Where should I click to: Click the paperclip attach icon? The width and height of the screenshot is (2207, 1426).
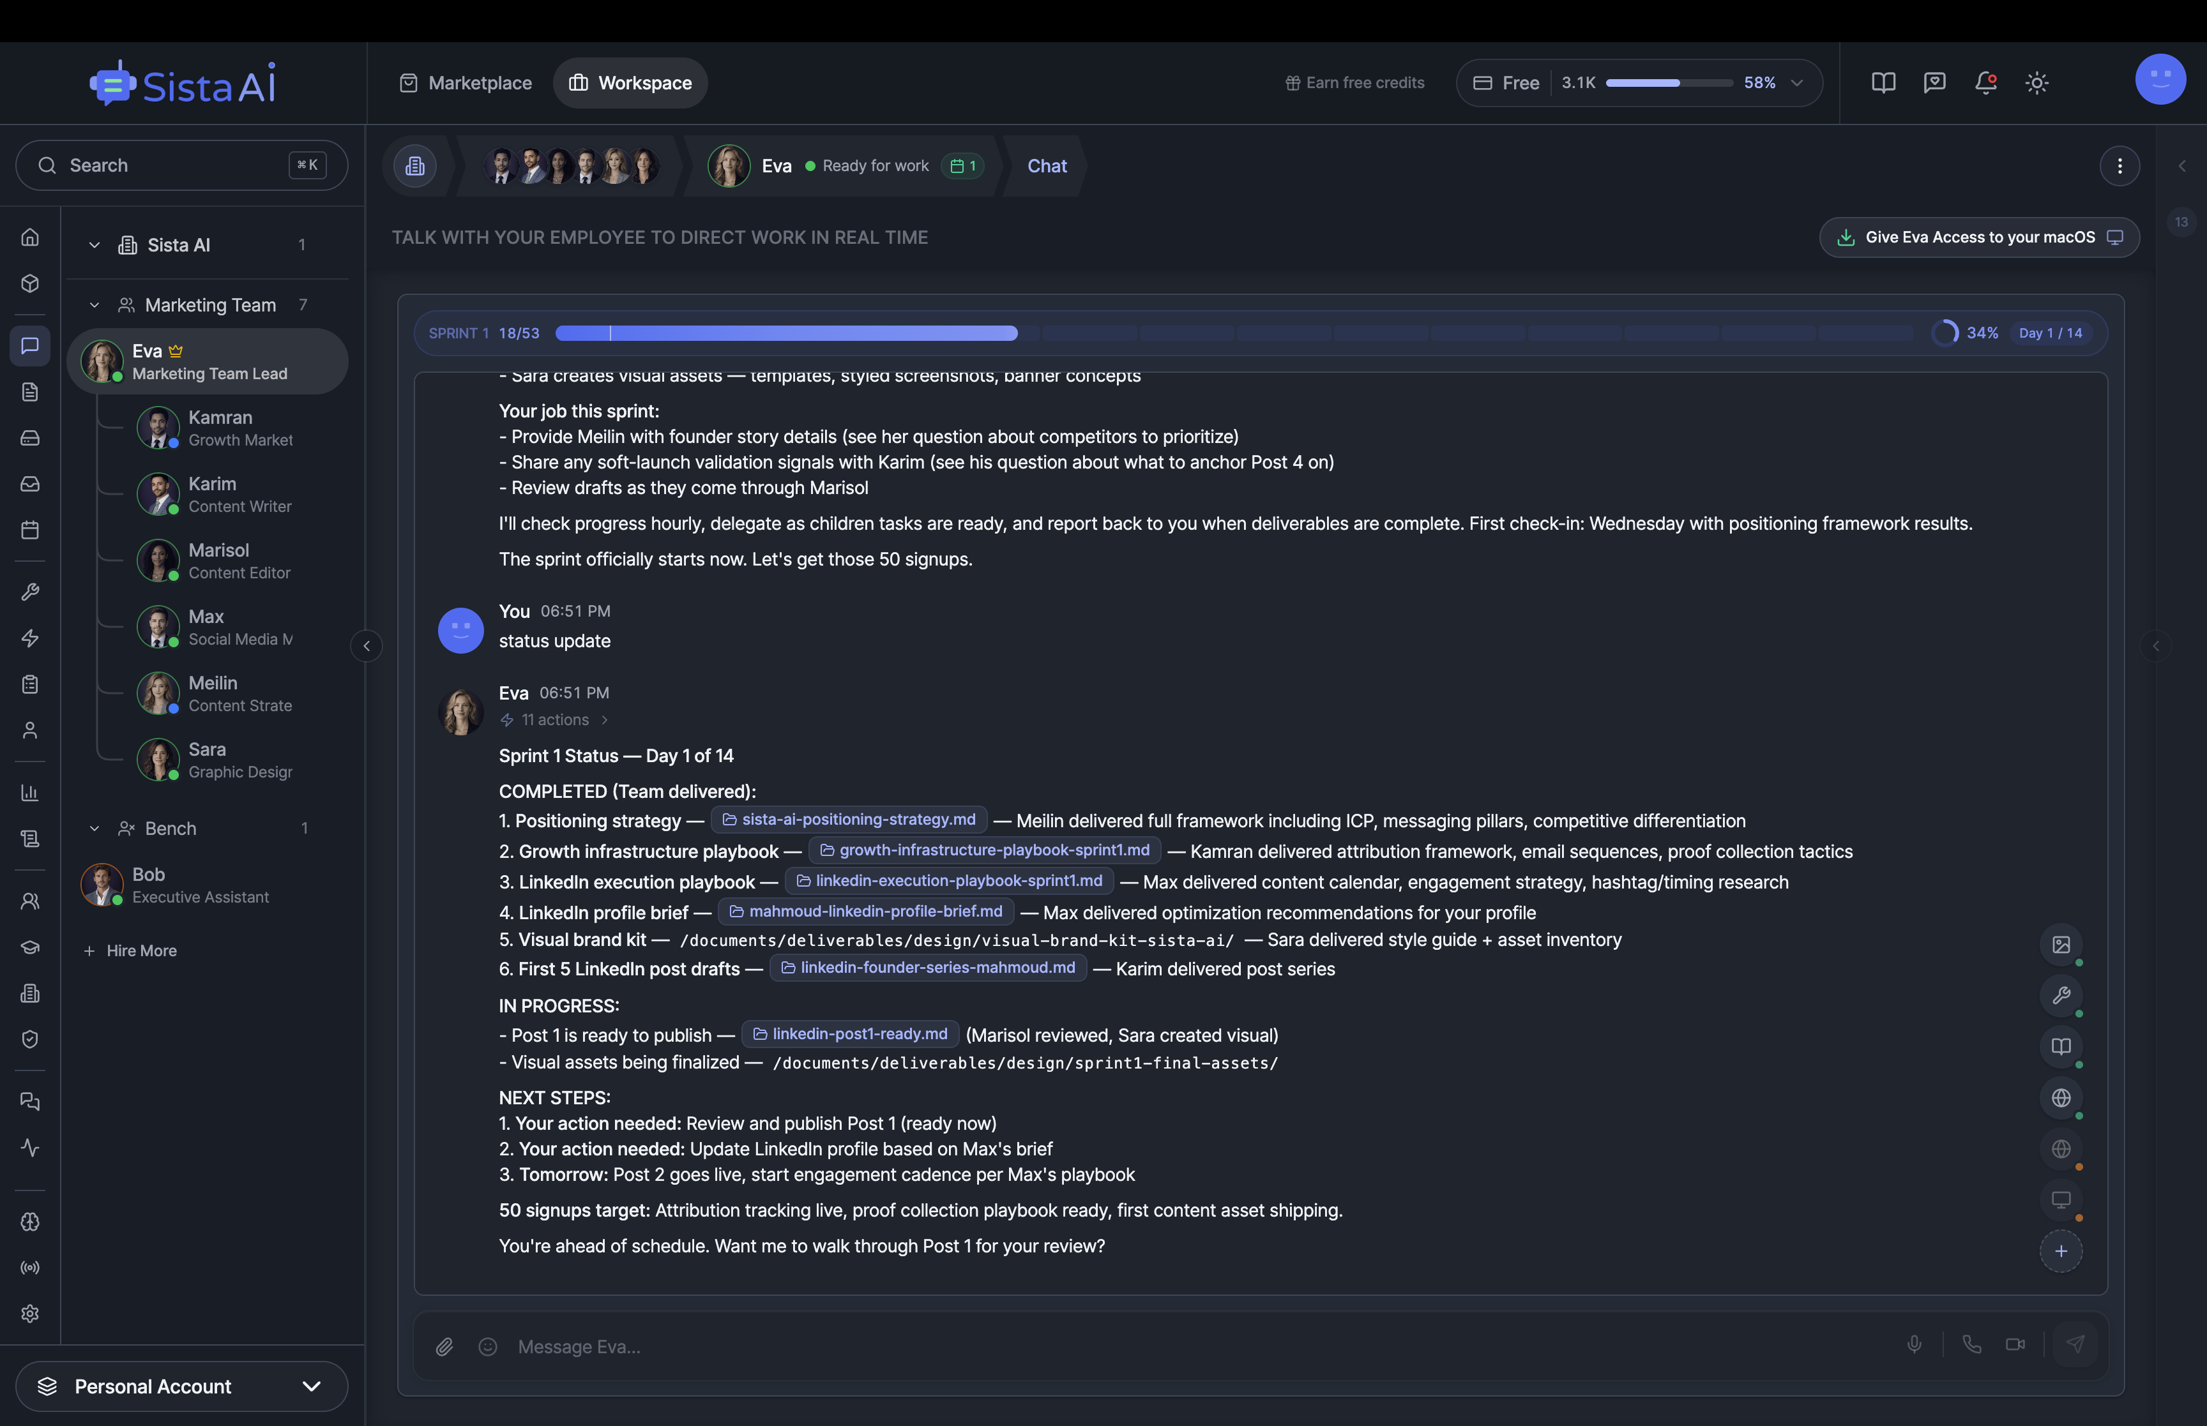tap(444, 1347)
